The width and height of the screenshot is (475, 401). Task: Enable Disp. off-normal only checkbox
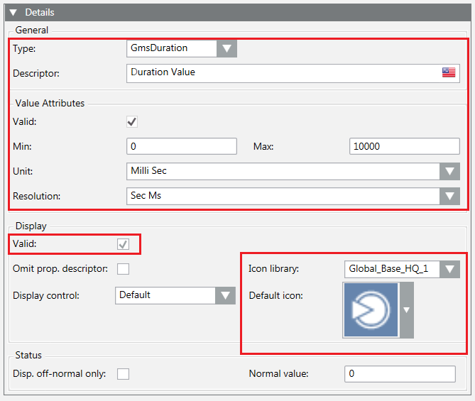click(x=124, y=374)
